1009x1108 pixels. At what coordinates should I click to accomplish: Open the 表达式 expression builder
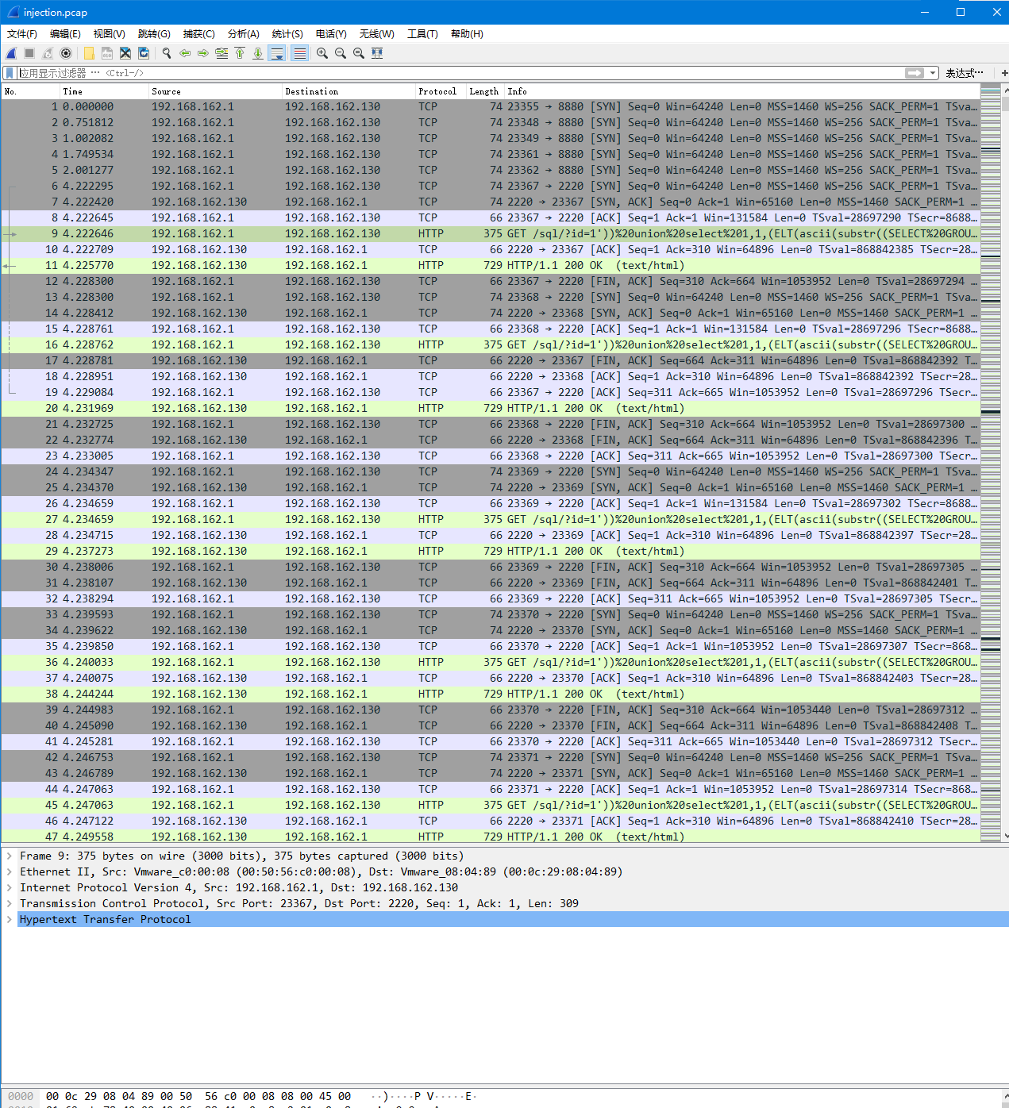click(965, 73)
